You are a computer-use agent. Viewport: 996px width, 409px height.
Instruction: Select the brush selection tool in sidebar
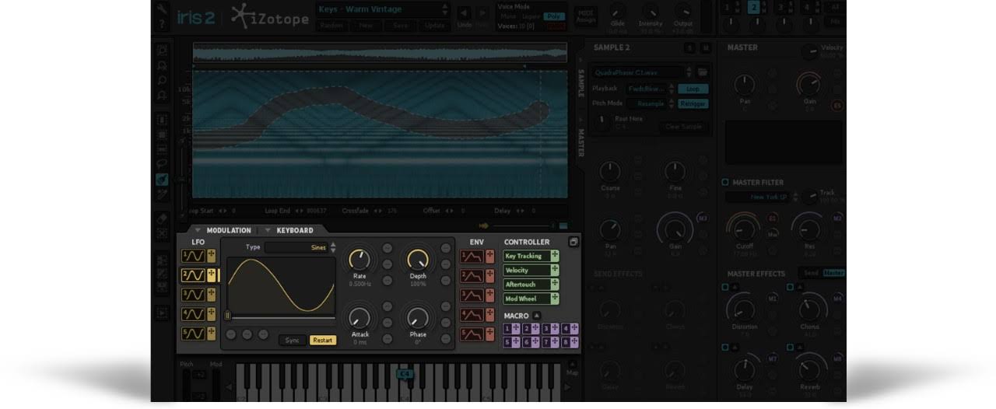point(162,179)
